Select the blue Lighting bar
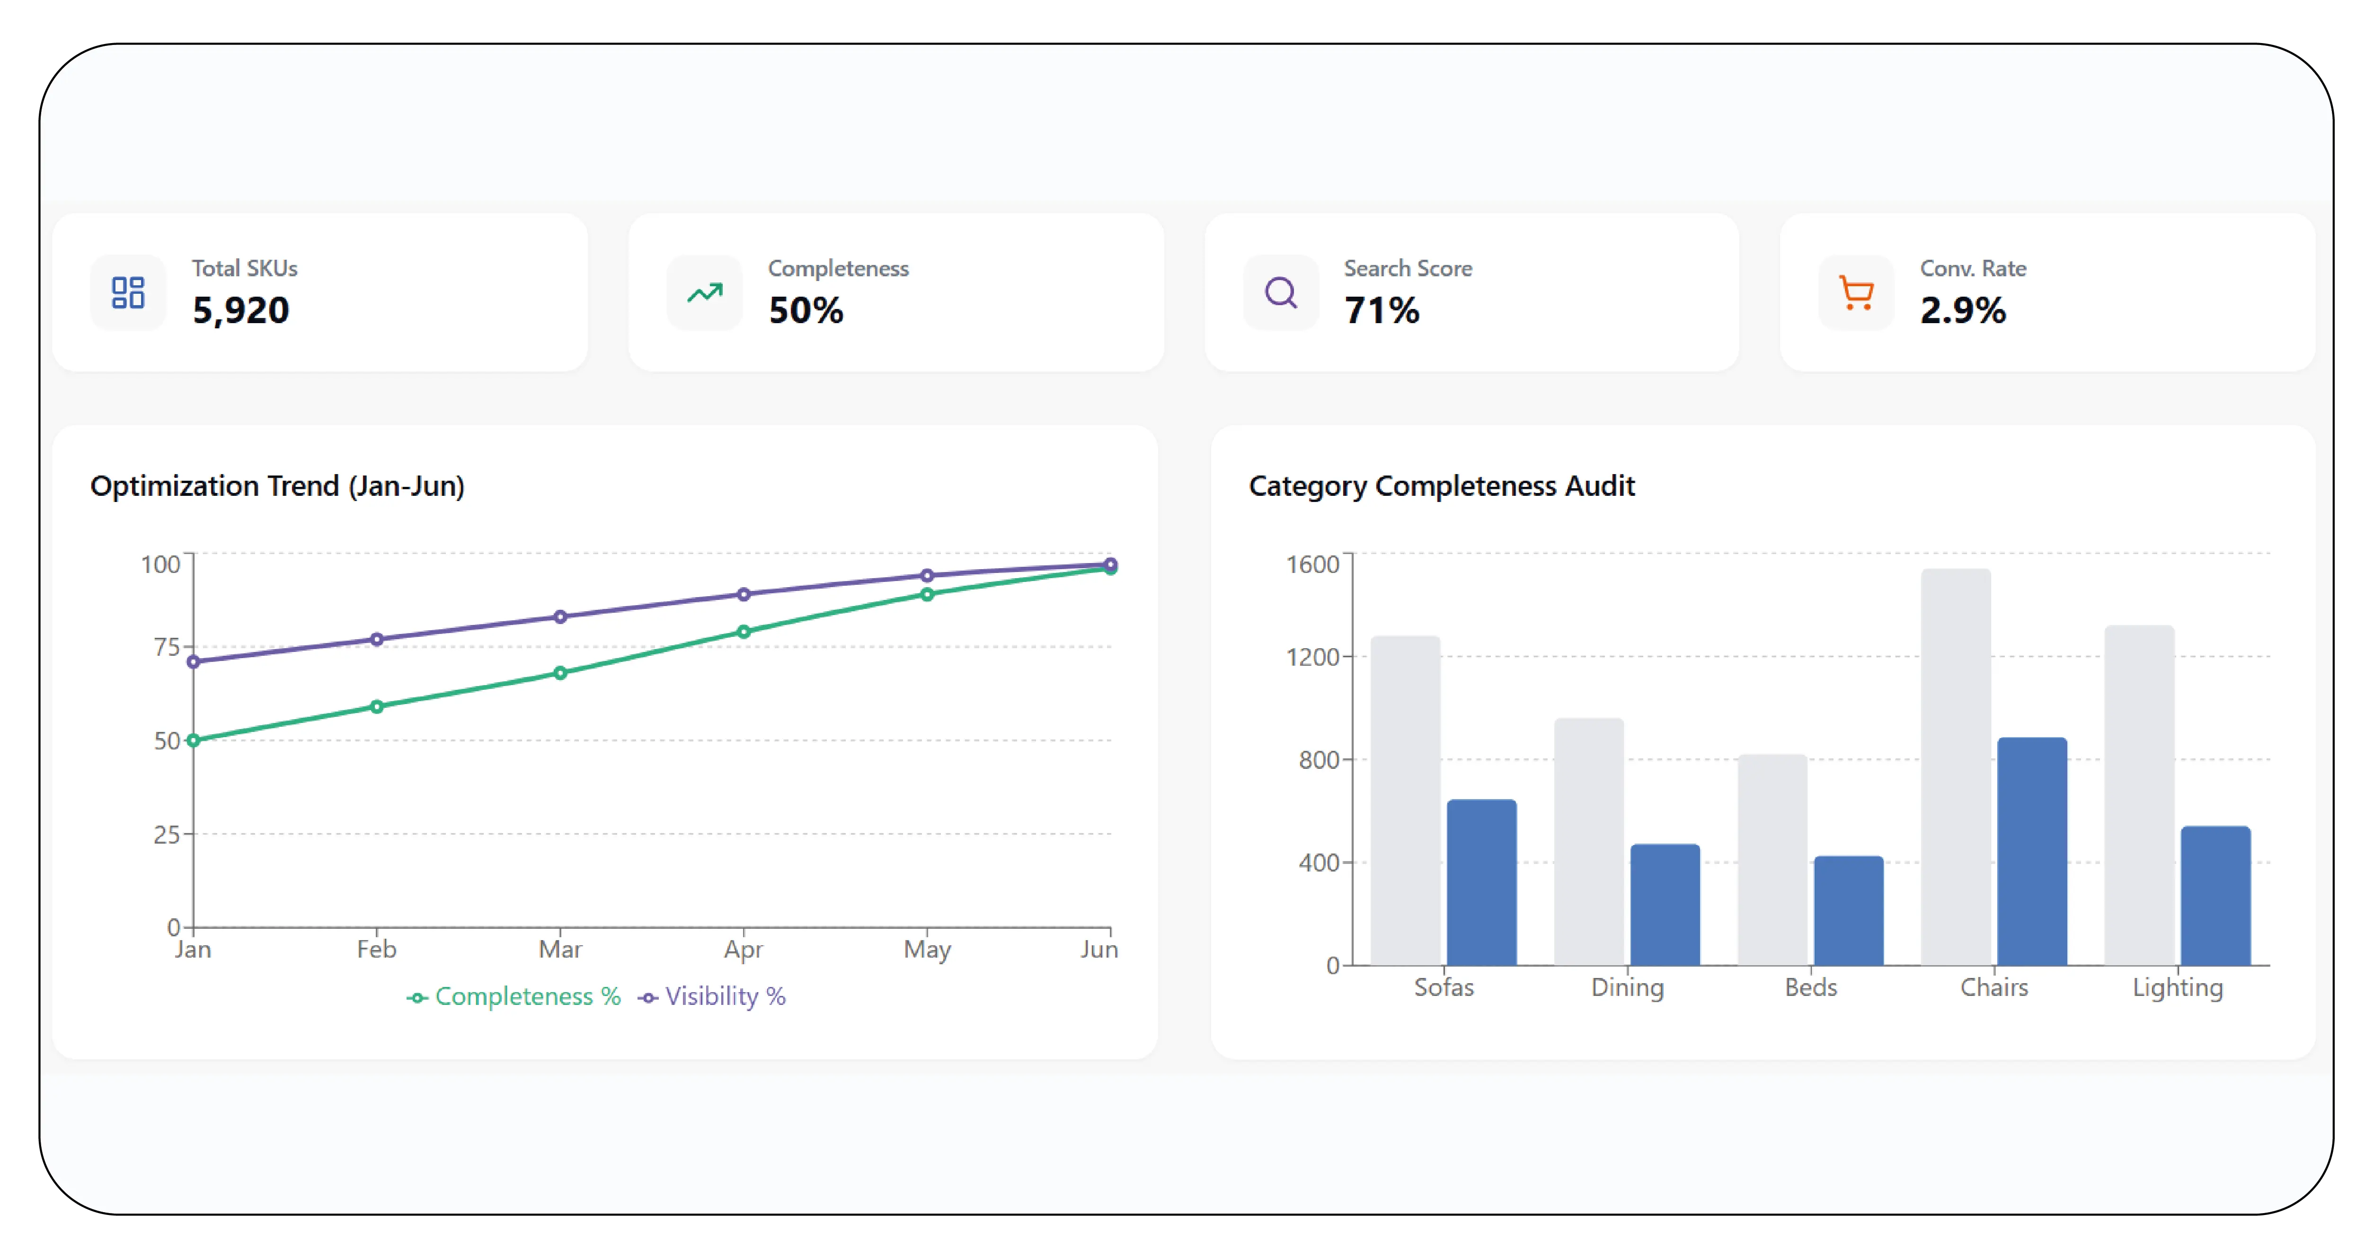Image resolution: width=2374 pixels, height=1250 pixels. 2215,895
